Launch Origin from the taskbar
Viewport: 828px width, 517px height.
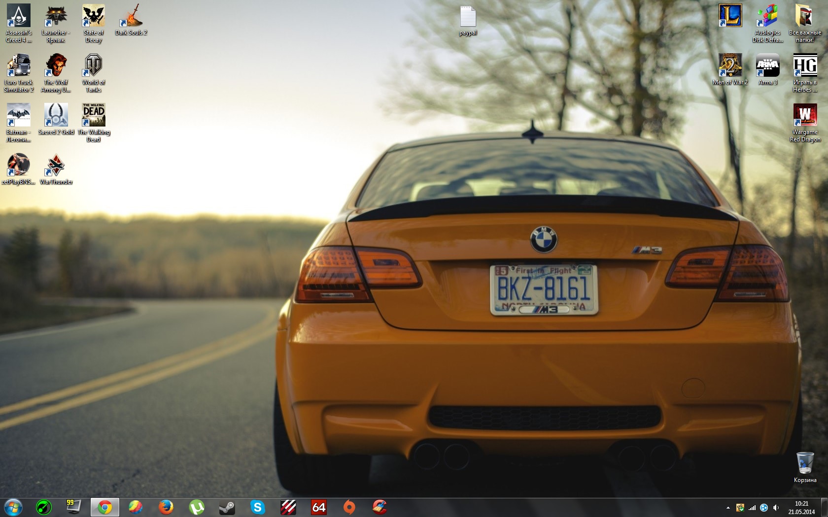[x=349, y=507]
